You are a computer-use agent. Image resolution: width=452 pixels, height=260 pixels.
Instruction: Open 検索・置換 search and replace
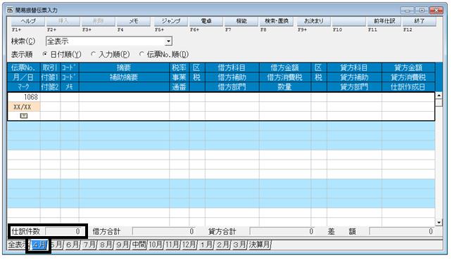tap(277, 21)
